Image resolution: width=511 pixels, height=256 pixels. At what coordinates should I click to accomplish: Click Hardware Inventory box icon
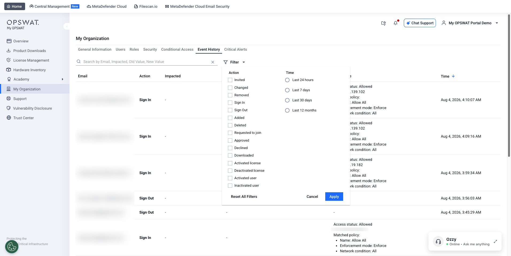pyautogui.click(x=9, y=70)
